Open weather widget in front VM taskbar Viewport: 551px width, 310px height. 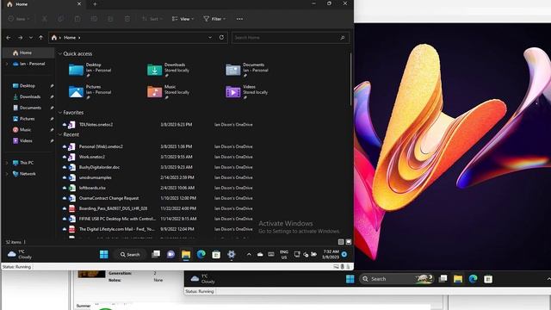(x=19, y=255)
